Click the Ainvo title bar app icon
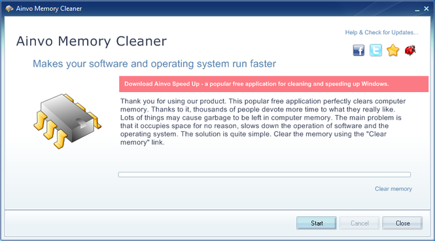 click(9, 8)
